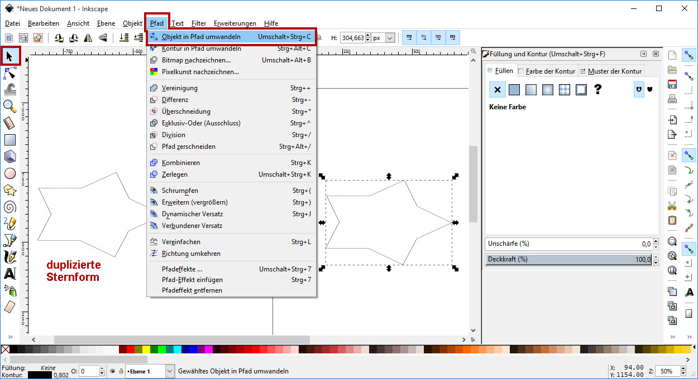Select the Node editing tool
698x379 pixels.
point(9,73)
